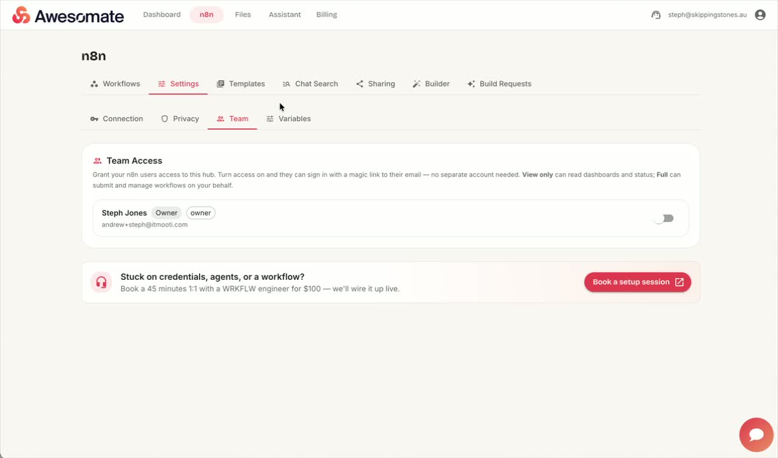
Task: Select the Connection sub-tab
Action: click(x=116, y=119)
